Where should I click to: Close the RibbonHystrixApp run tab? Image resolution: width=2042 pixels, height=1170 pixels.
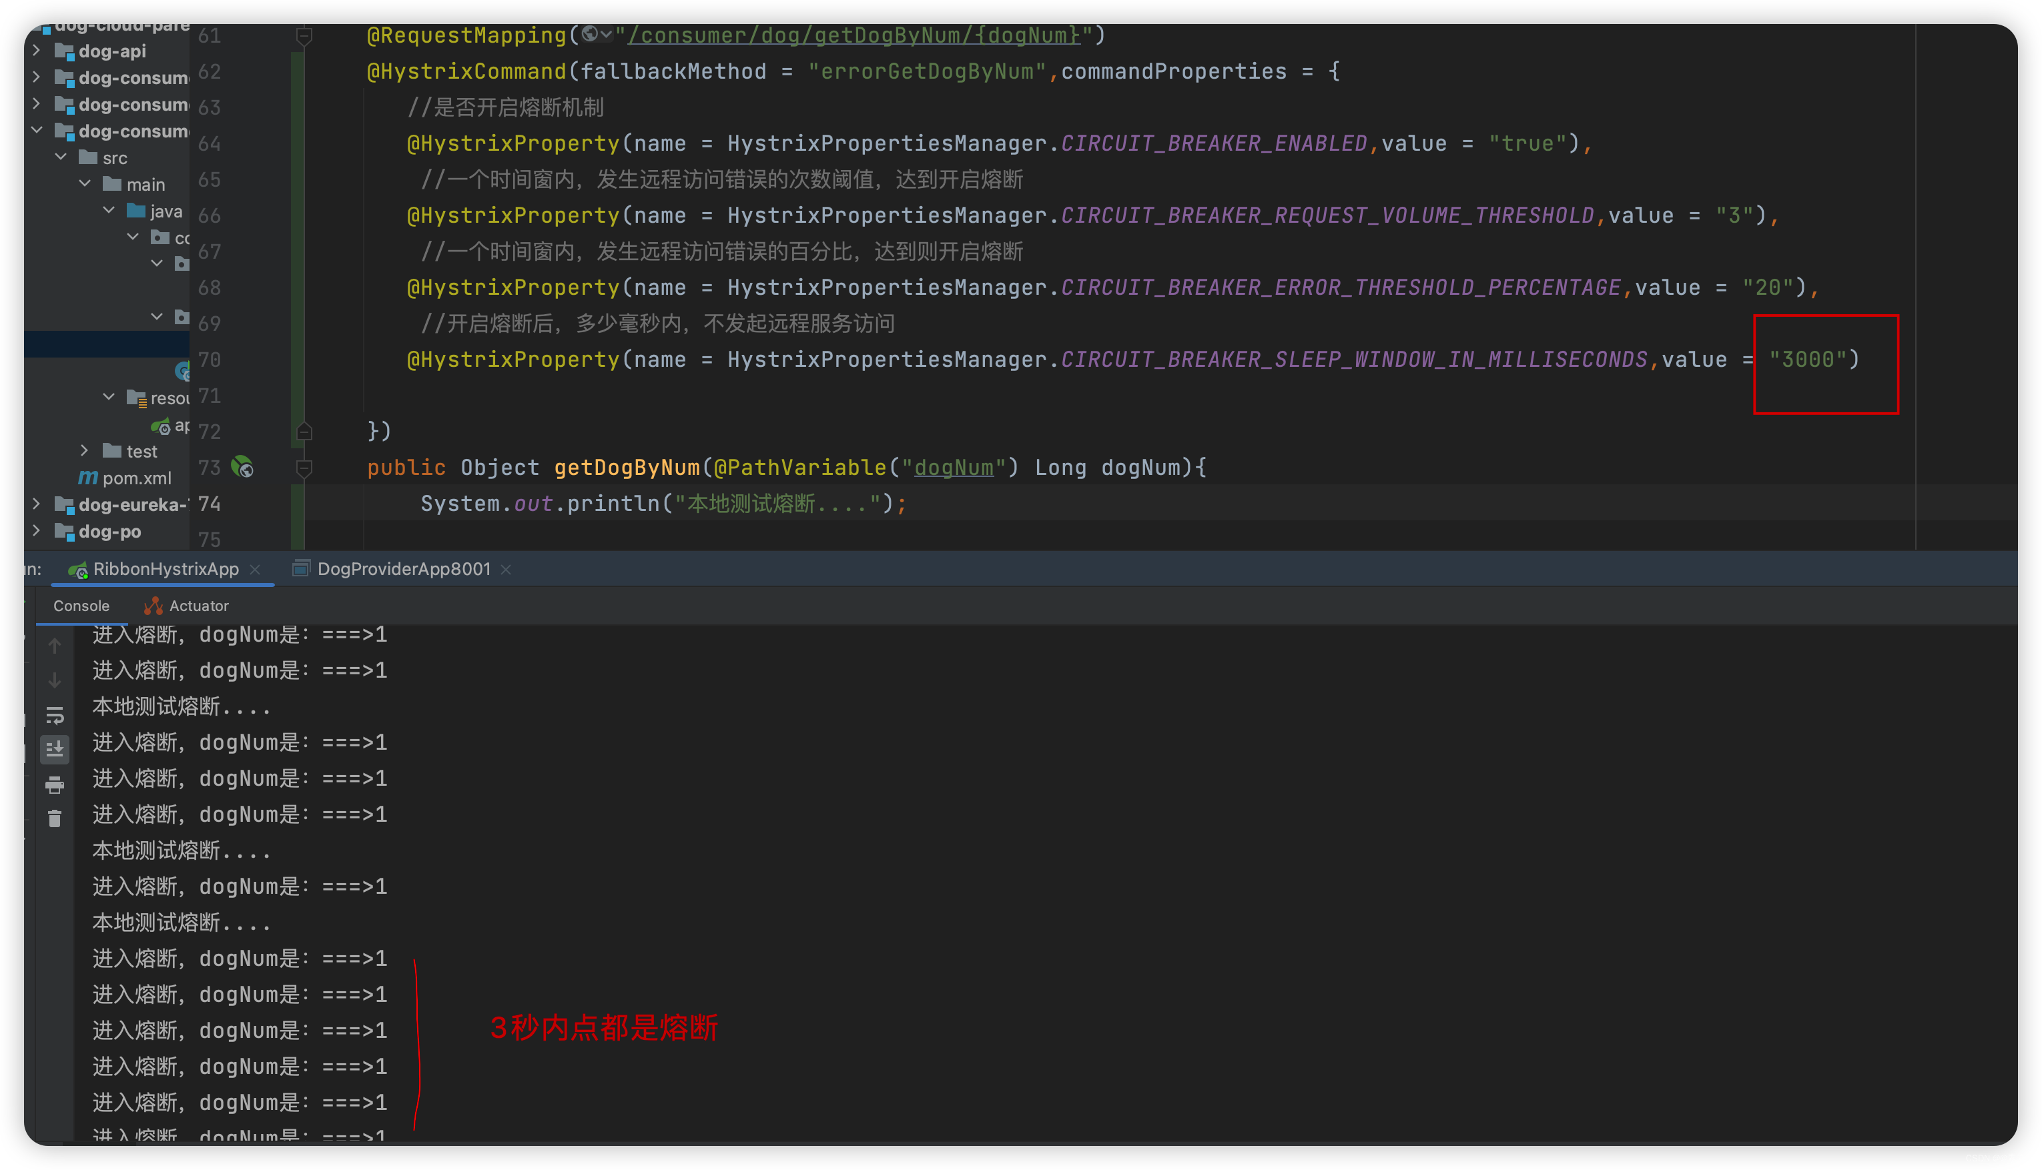[x=255, y=569]
